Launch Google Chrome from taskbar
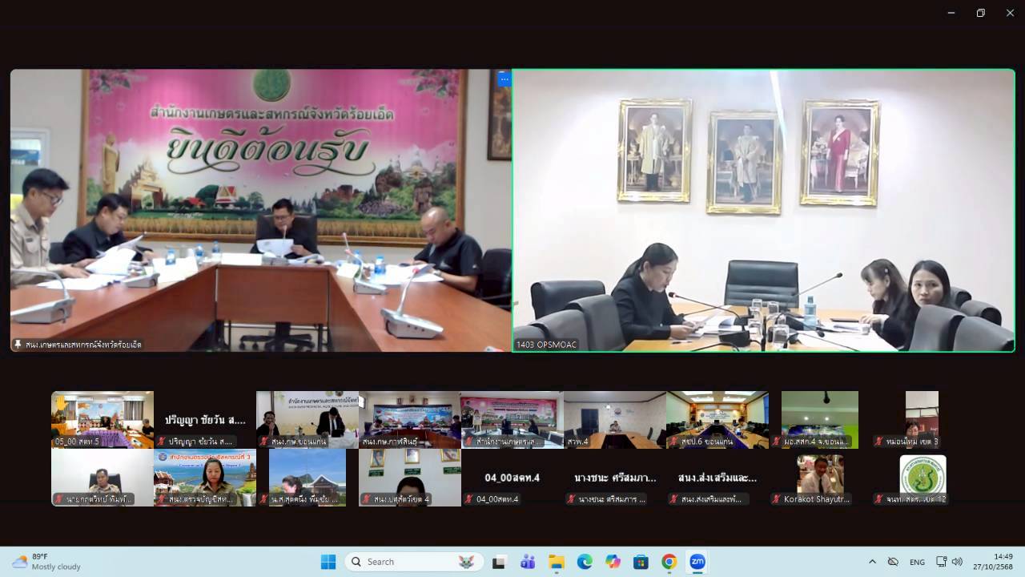This screenshot has height=577, width=1025. [669, 562]
